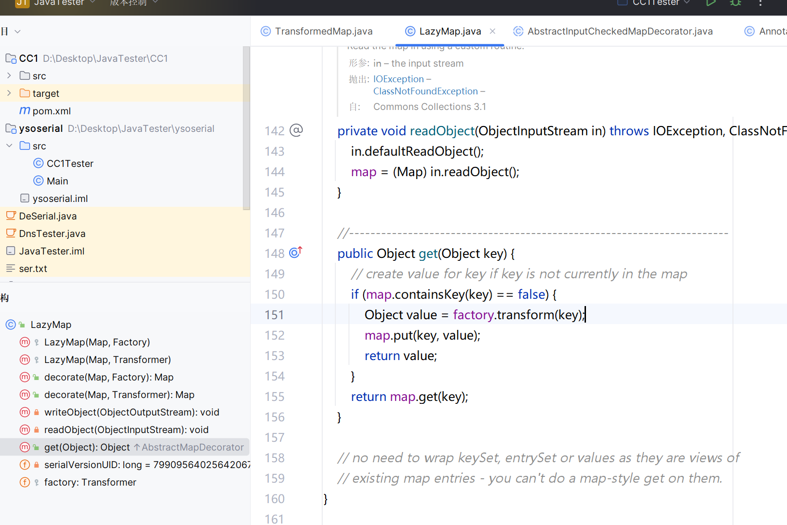Click the project tree vertical scrollbar

(246, 127)
